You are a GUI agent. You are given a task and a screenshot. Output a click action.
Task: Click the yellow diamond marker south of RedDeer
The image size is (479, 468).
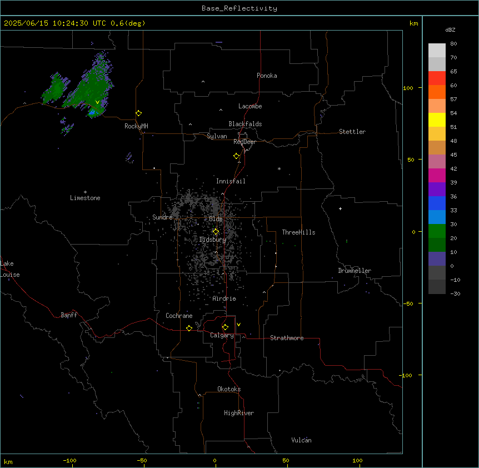237,156
